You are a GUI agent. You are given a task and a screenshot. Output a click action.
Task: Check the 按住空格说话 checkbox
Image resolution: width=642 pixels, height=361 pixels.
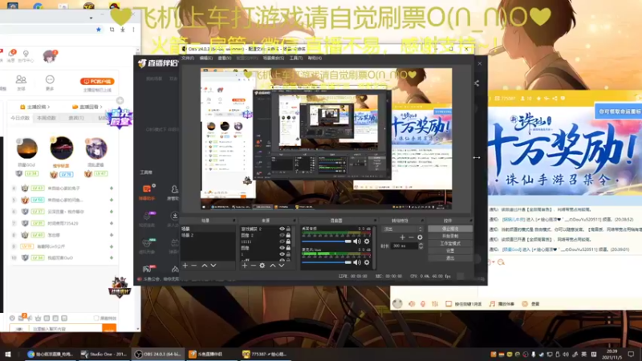coord(449,304)
